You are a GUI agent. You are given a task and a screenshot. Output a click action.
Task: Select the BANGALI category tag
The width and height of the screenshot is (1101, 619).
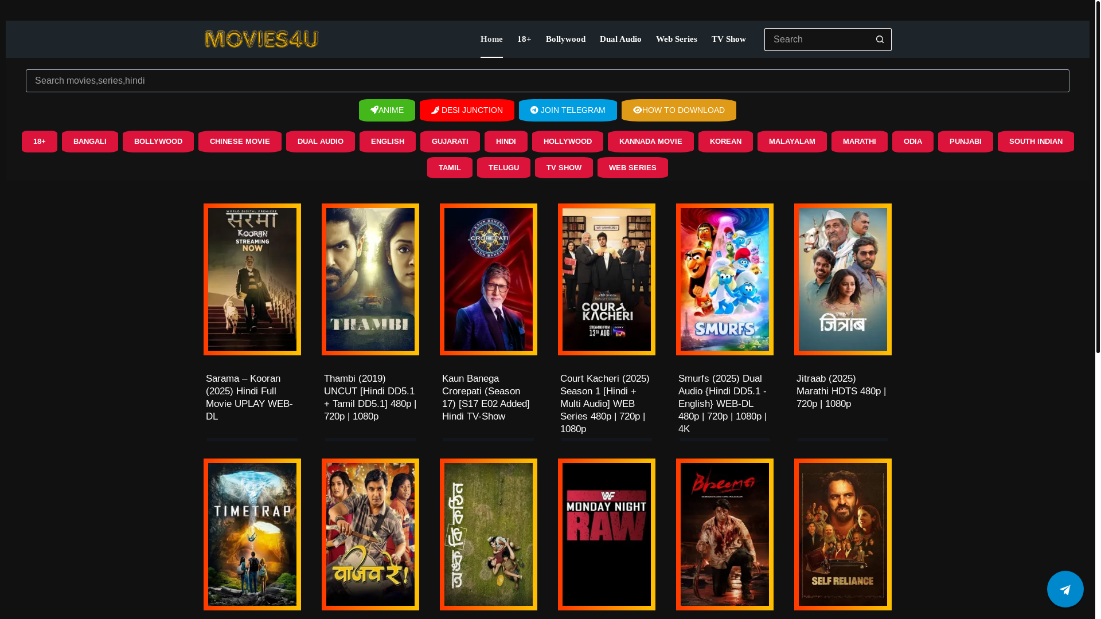pos(90,142)
